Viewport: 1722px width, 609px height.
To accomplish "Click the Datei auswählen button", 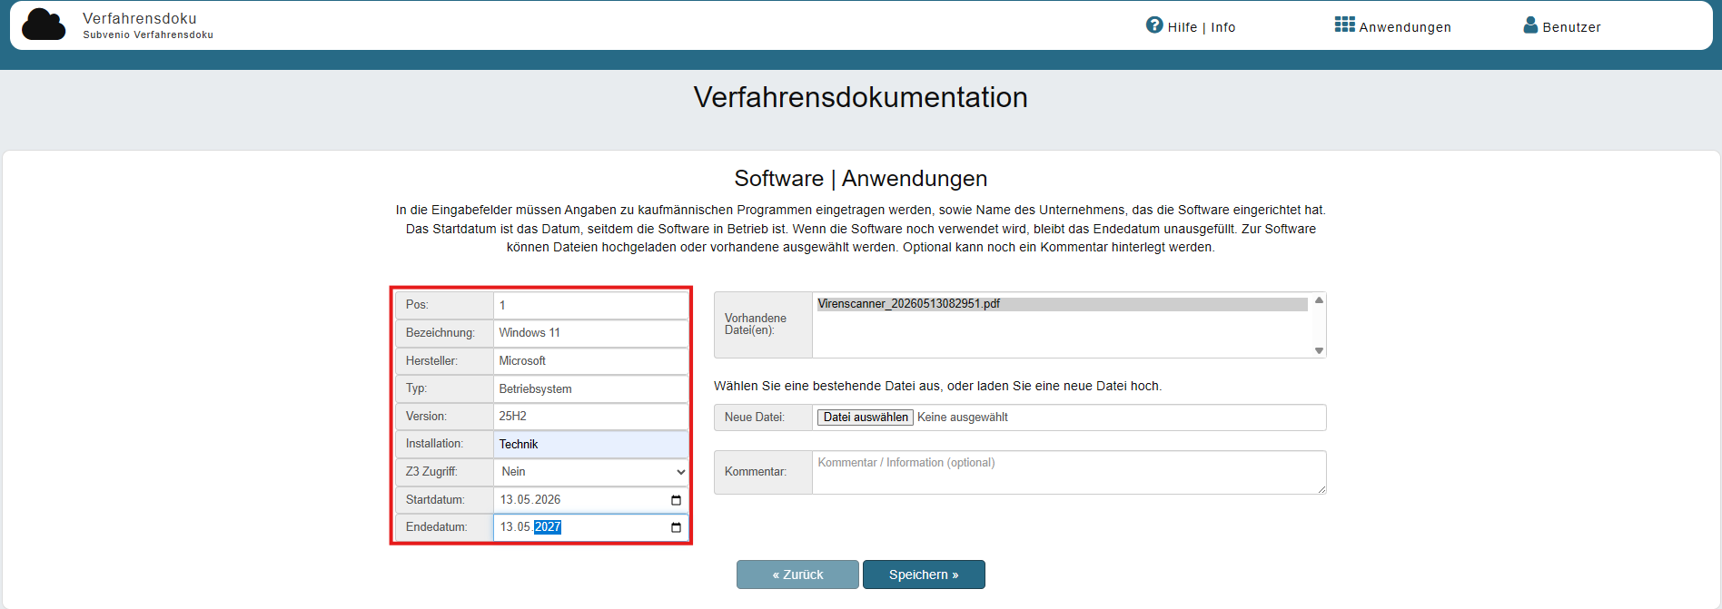I will 866,417.
